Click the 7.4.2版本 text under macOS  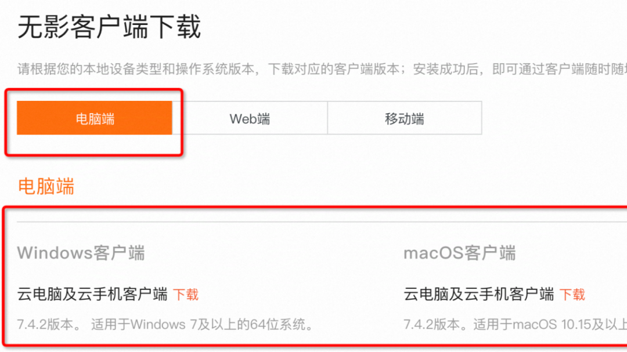pos(431,324)
